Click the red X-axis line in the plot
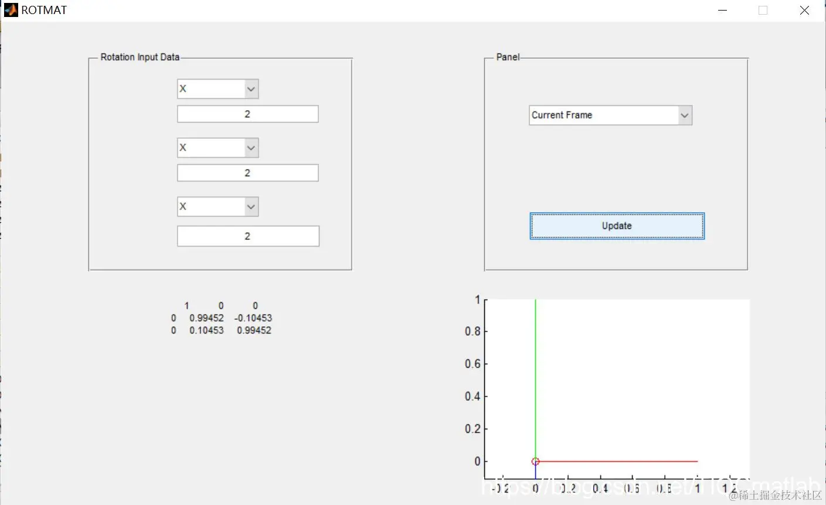Image resolution: width=826 pixels, height=505 pixels. [x=617, y=462]
